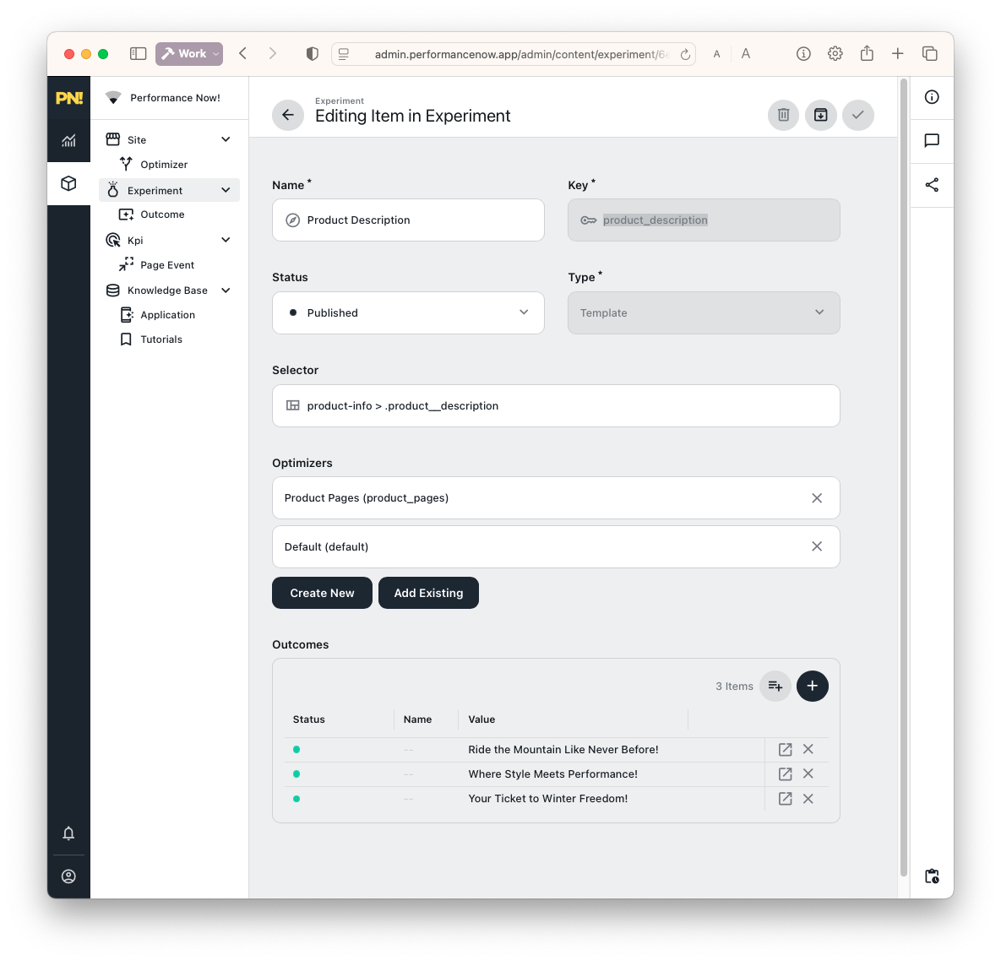The width and height of the screenshot is (1001, 961).
Task: Open Safari share icon in toolbar
Action: (x=867, y=53)
